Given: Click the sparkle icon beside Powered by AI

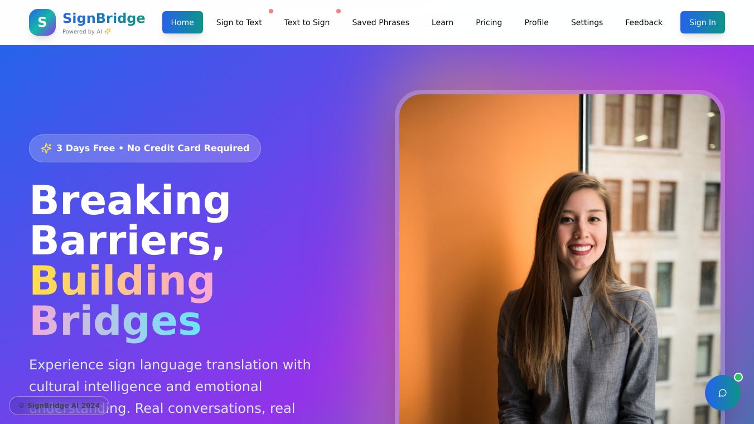Looking at the screenshot, I should (108, 32).
